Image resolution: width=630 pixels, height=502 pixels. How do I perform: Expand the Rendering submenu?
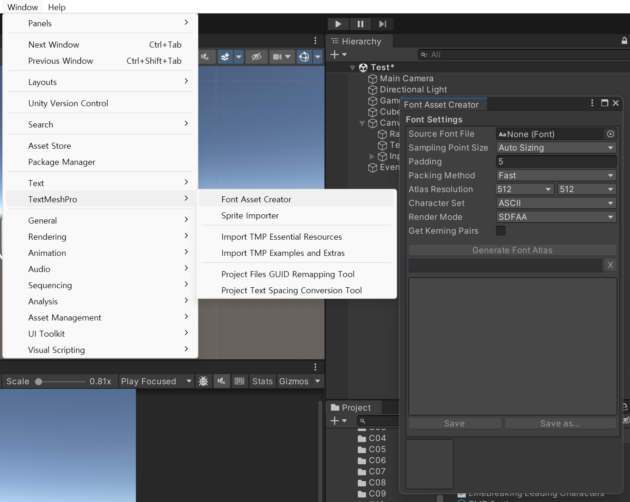coord(100,237)
